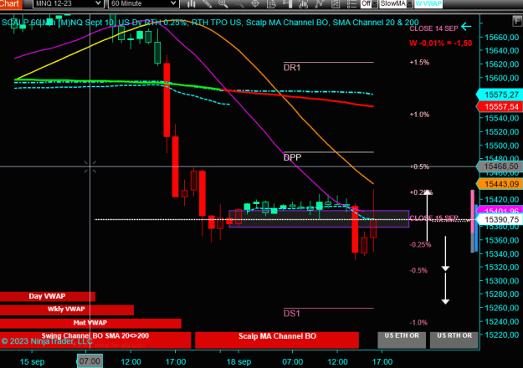This screenshot has width=523, height=368.
Task: Click the 15575,27 cyan price marker
Action: pos(500,95)
